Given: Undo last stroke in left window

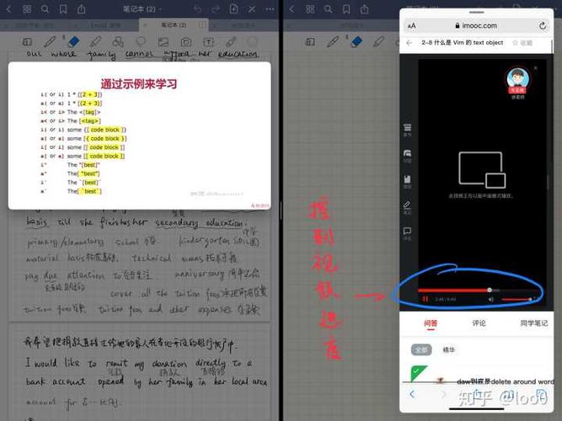Looking at the screenshot, I should [197, 9].
